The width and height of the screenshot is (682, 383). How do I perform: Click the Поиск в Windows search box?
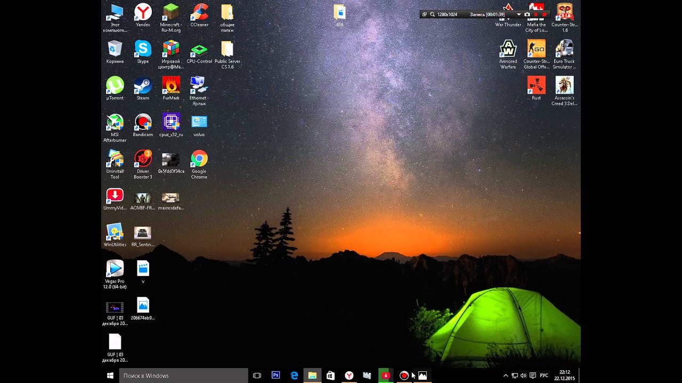coord(184,376)
